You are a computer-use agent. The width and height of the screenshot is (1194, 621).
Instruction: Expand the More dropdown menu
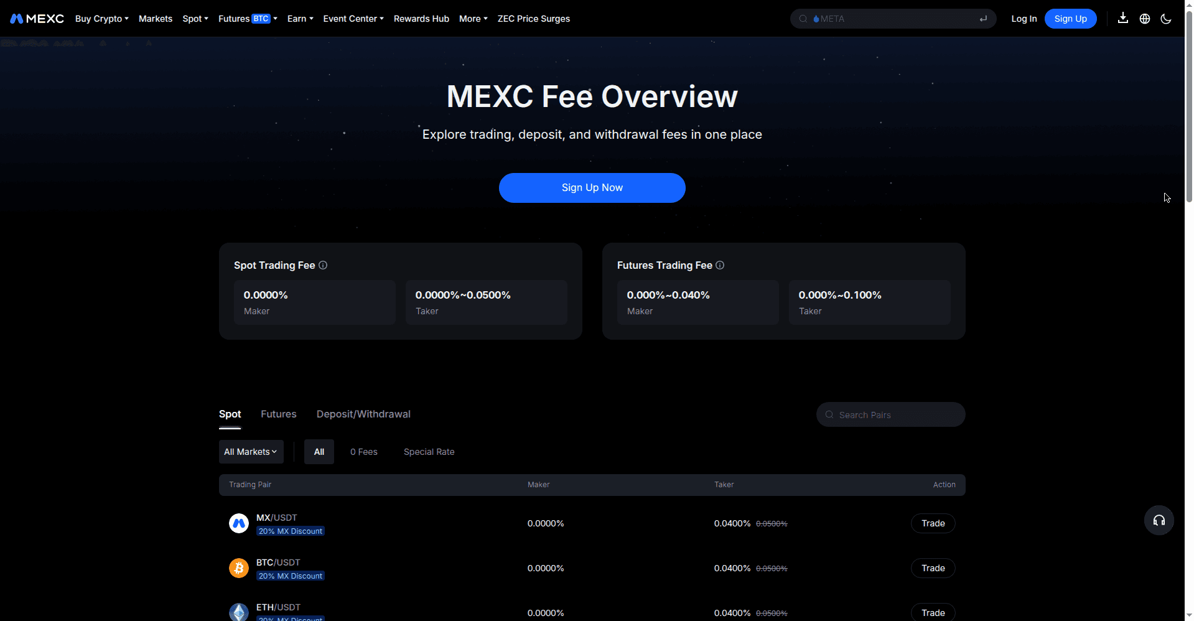[x=473, y=19]
